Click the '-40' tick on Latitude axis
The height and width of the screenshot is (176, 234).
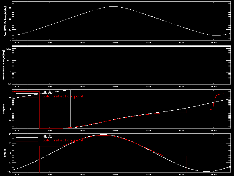[x=9, y=172]
